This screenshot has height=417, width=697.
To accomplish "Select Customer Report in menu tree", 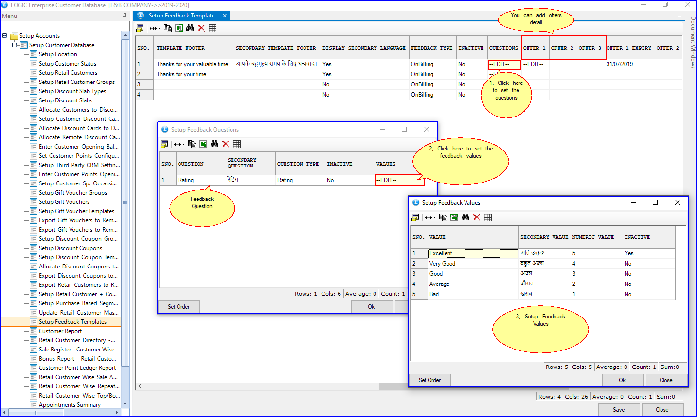I will (x=60, y=331).
